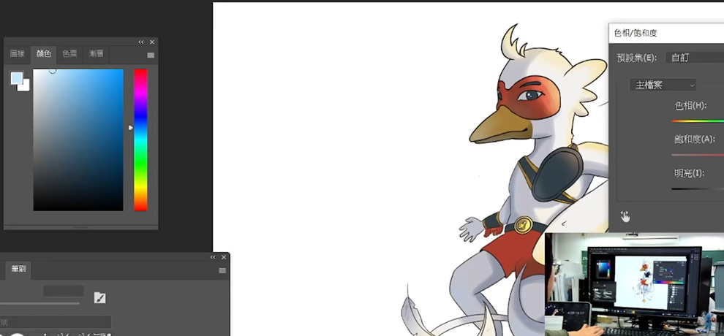Pick a color in the blue saturation field
724x336 pixels.
78,140
